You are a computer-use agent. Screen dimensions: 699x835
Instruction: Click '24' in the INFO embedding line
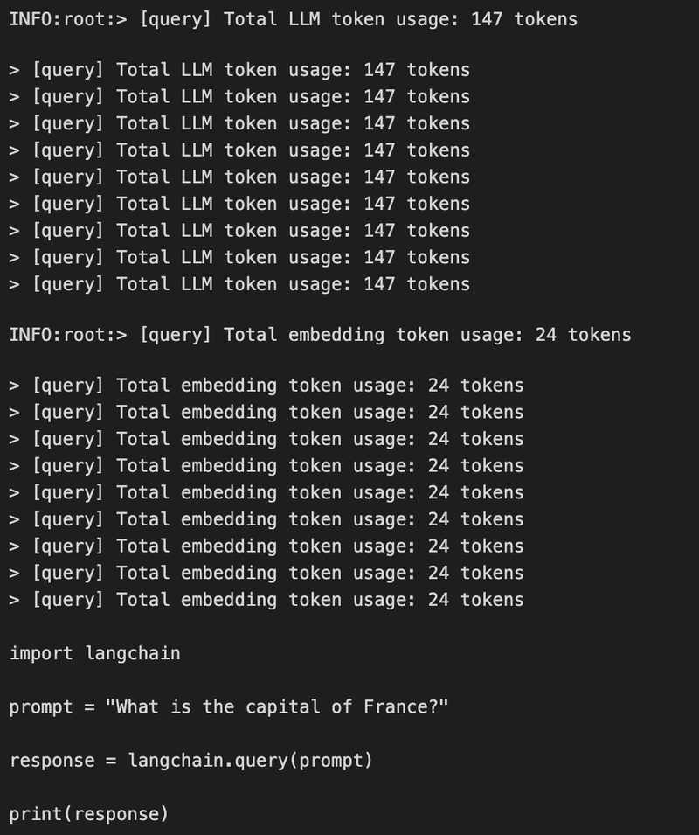point(546,335)
